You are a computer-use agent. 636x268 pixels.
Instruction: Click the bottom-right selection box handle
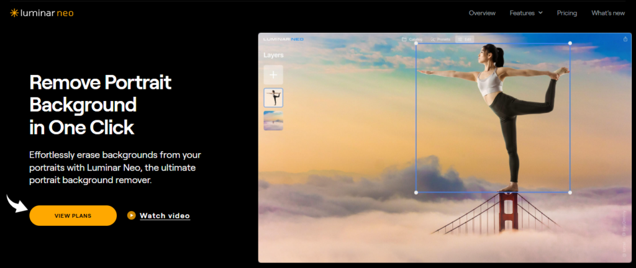570,192
